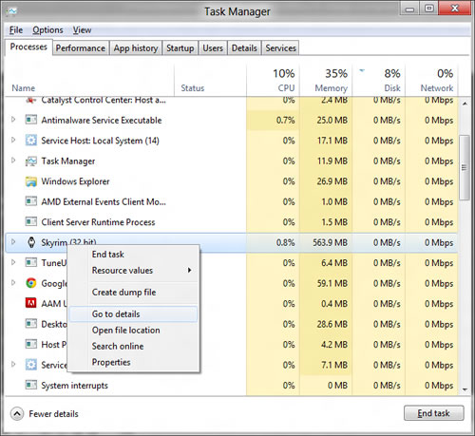
Task: Switch to the Startup tab
Action: [180, 48]
